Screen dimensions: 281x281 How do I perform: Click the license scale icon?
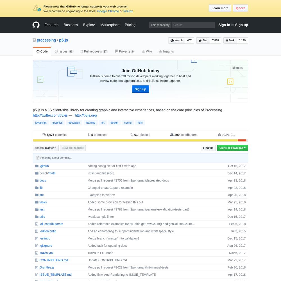coord(219,135)
